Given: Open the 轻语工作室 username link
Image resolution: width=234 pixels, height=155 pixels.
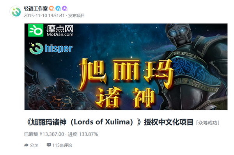Looking at the screenshot, I should click(36, 9).
